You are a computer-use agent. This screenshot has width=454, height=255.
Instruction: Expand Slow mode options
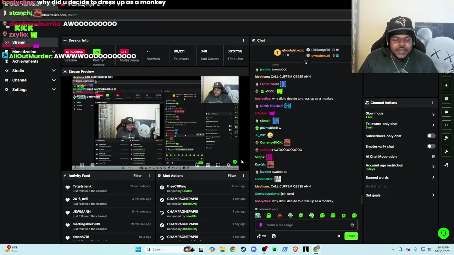(x=433, y=115)
